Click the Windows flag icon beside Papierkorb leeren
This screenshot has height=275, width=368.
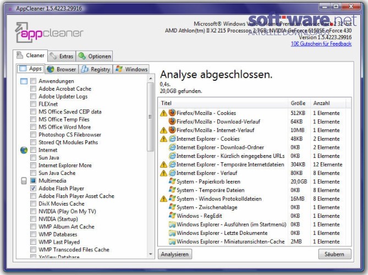172,182
